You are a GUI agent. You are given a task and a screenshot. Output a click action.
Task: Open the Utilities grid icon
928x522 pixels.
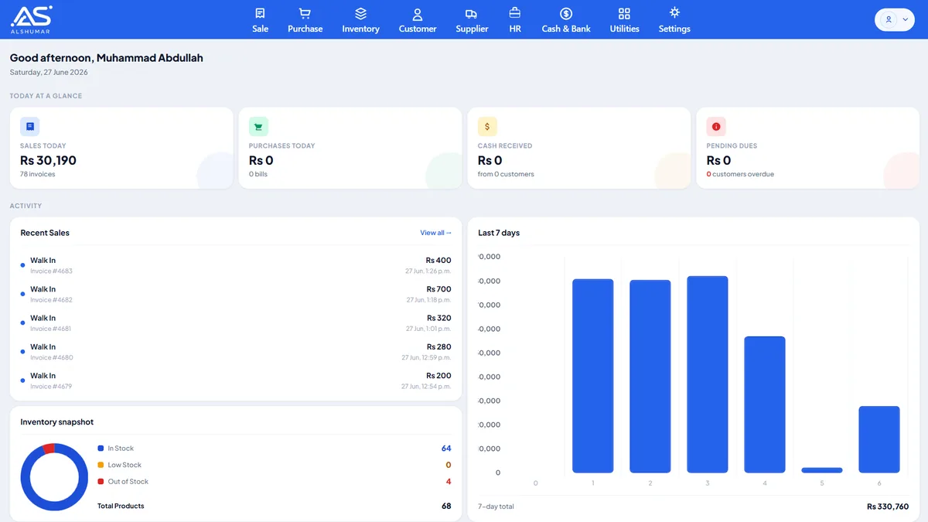coord(624,13)
